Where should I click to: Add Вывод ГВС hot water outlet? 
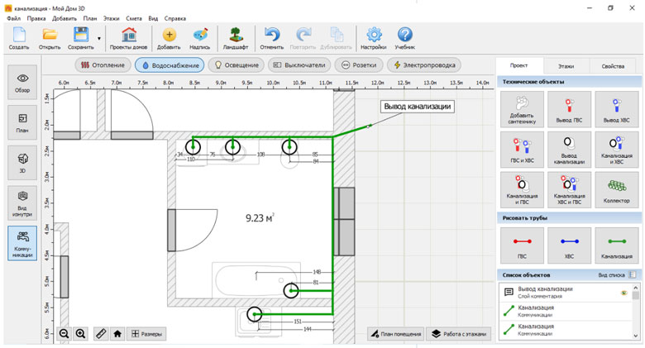pyautogui.click(x=569, y=108)
